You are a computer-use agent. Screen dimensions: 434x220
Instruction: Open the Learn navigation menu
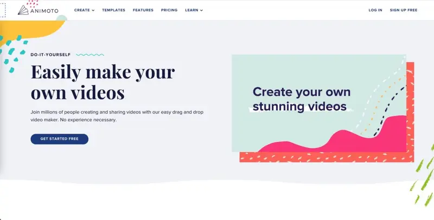tap(191, 10)
